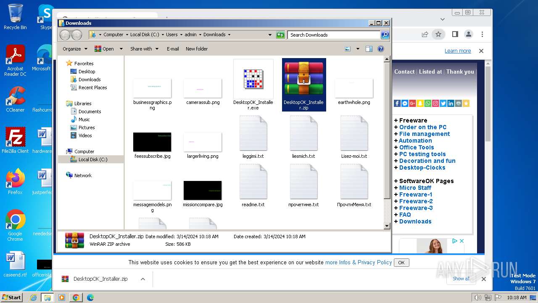The image size is (538, 303).
Task: Select messagemodels.png thumbnail
Action: (x=152, y=190)
